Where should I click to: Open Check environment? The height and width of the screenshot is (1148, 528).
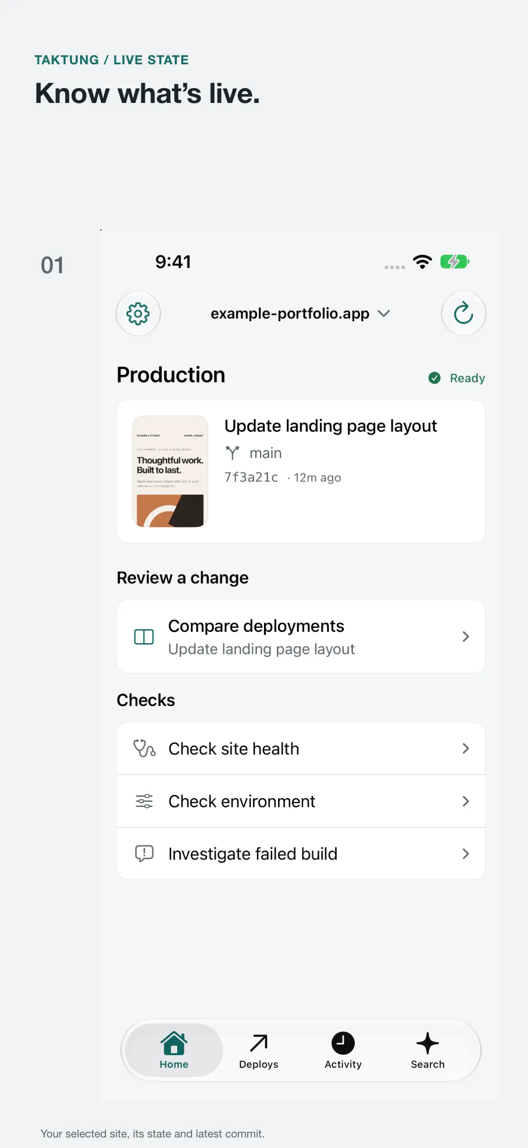click(x=301, y=801)
